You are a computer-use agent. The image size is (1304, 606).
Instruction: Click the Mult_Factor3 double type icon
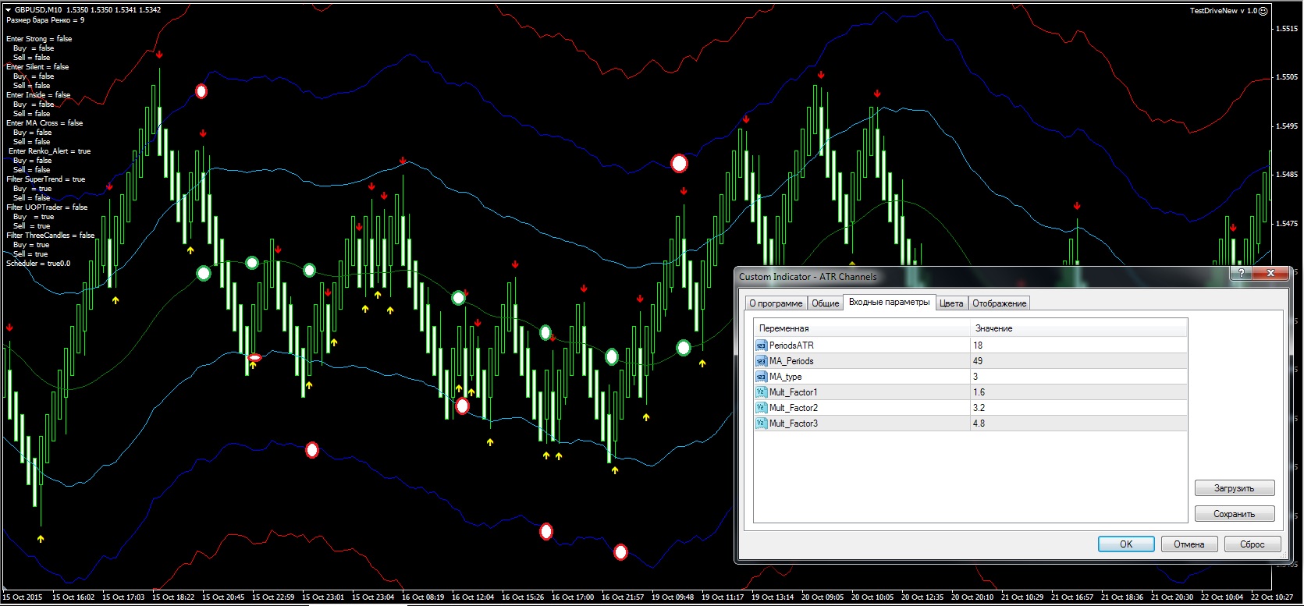(761, 423)
